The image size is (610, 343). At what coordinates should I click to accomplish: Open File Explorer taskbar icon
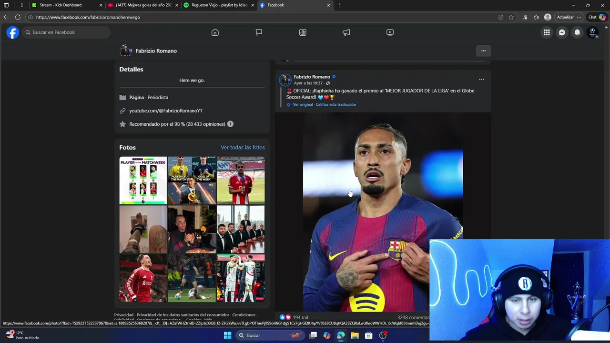[355, 335]
